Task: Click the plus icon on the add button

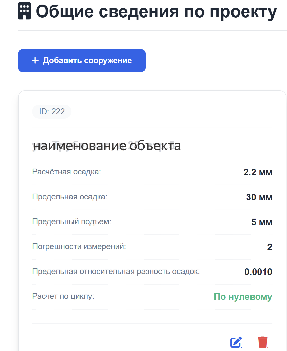Action: pyautogui.click(x=35, y=60)
